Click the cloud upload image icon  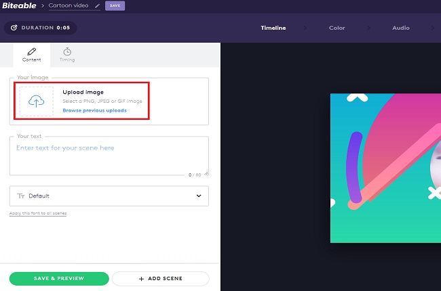pyautogui.click(x=36, y=101)
